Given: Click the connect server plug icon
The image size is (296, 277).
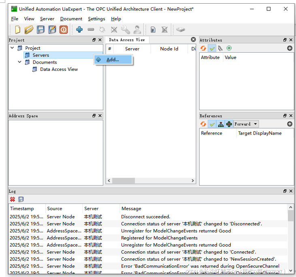Looking at the screenshot, I should [x=102, y=30].
